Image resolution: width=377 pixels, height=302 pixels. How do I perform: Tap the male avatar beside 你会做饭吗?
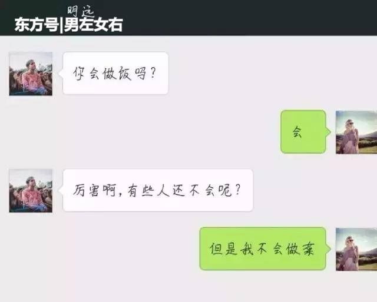31,74
